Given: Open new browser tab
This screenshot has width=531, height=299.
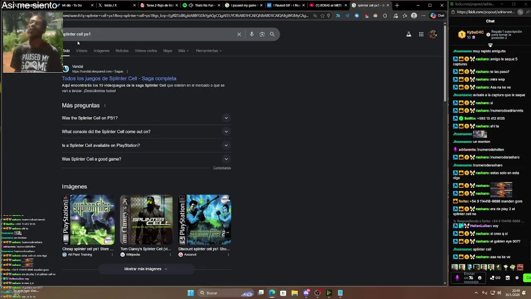Looking at the screenshot, I should tap(397, 5).
